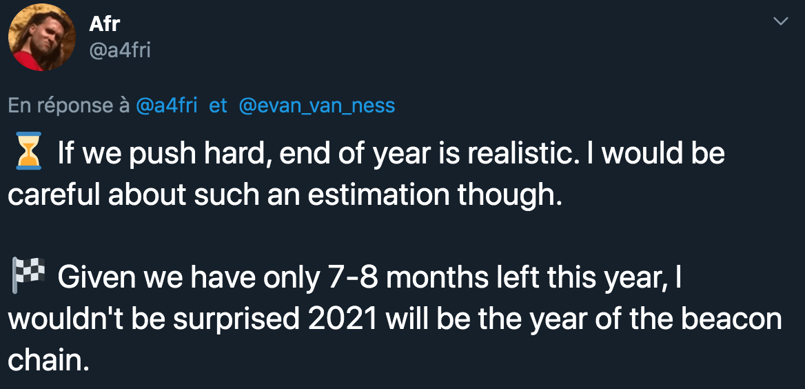Click the word "realistic" in the tweet
Image resolution: width=805 pixels, height=389 pixels.
coord(520,153)
